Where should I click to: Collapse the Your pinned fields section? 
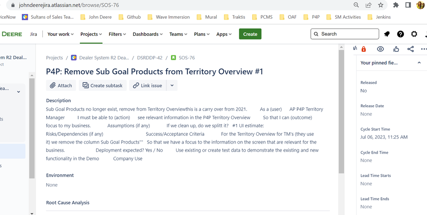pyautogui.click(x=419, y=63)
